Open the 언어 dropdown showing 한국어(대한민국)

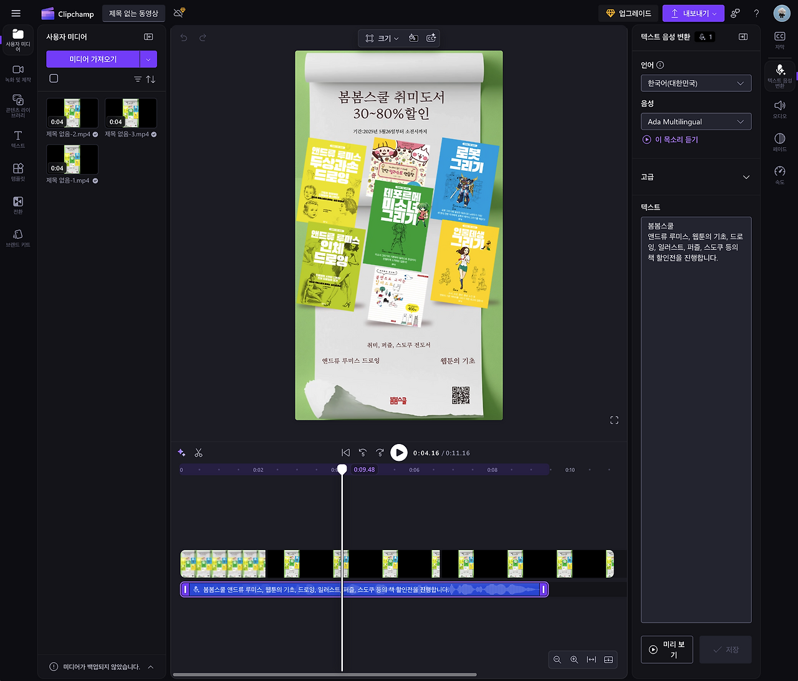(696, 83)
